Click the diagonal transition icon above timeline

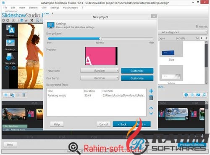198,95
